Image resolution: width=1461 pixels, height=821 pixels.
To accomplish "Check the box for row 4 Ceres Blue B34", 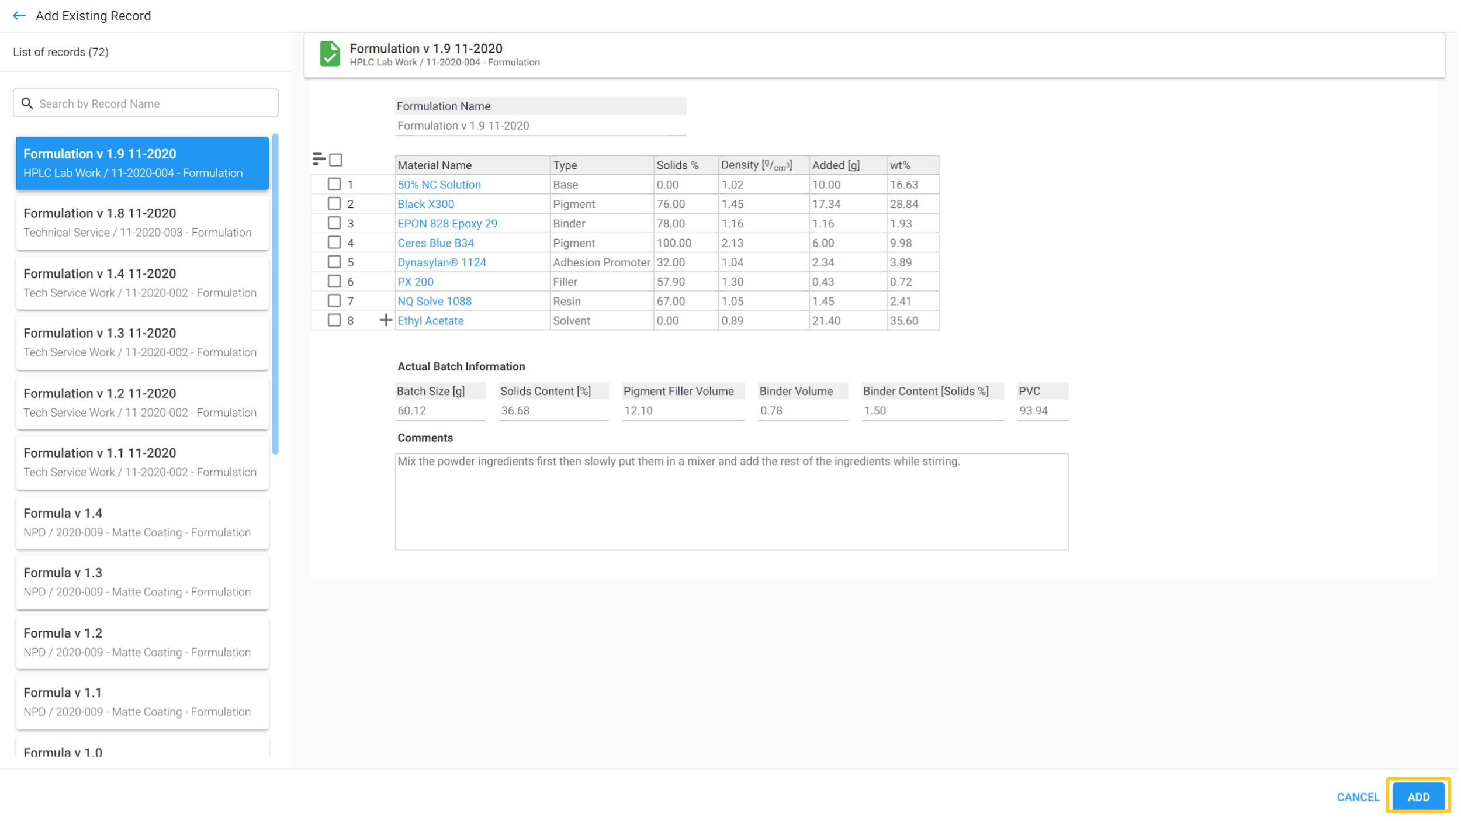I will [x=334, y=243].
